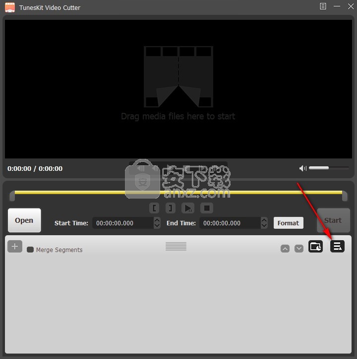Click the Start Time field
The height and width of the screenshot is (359, 357).
click(x=123, y=223)
